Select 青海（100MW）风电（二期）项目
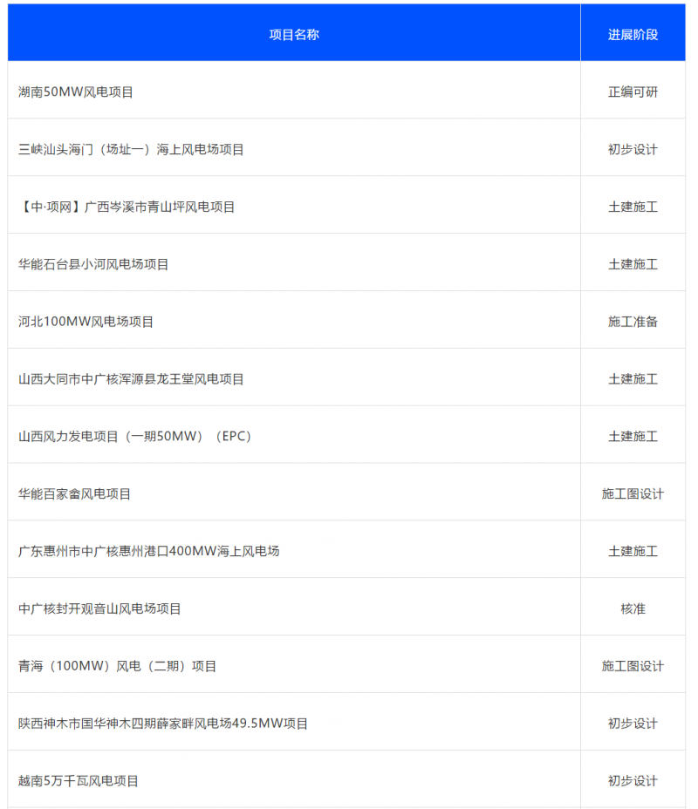 tap(117, 666)
